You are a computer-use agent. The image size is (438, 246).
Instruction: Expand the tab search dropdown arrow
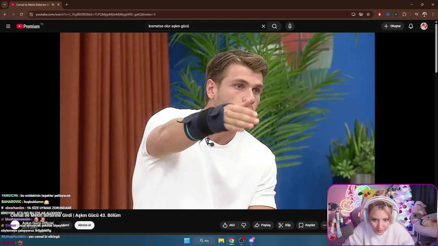(x=4, y=4)
